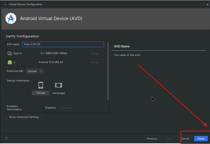Open the Graphics Automatic dropdown

coord(71,108)
